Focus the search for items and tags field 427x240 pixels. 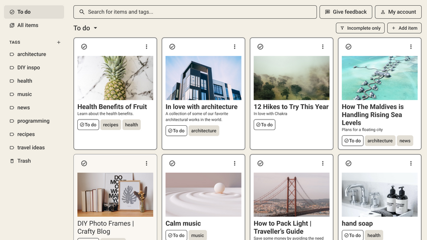pos(195,12)
